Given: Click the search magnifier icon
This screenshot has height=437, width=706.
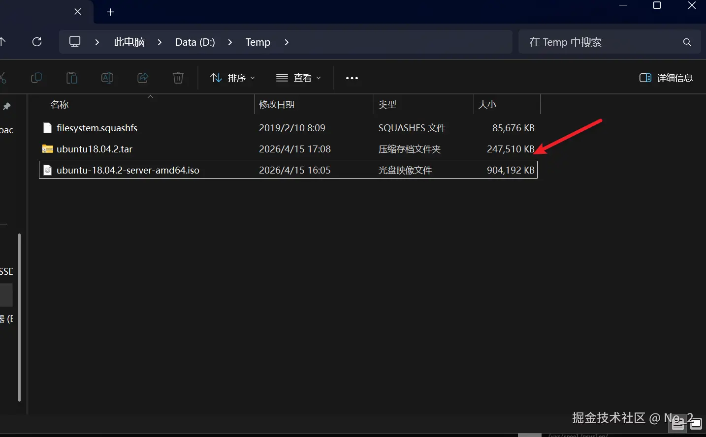Looking at the screenshot, I should 687,42.
